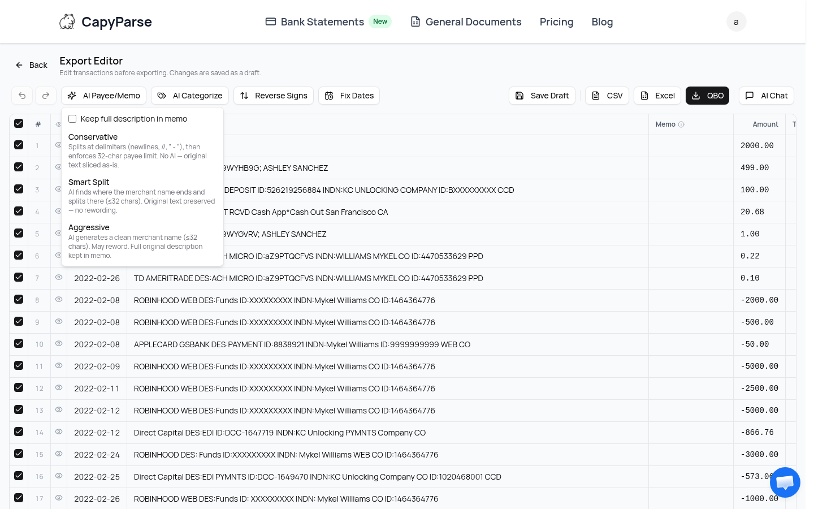The image size is (814, 509).
Task: Click the Save Draft button
Action: [542, 96]
